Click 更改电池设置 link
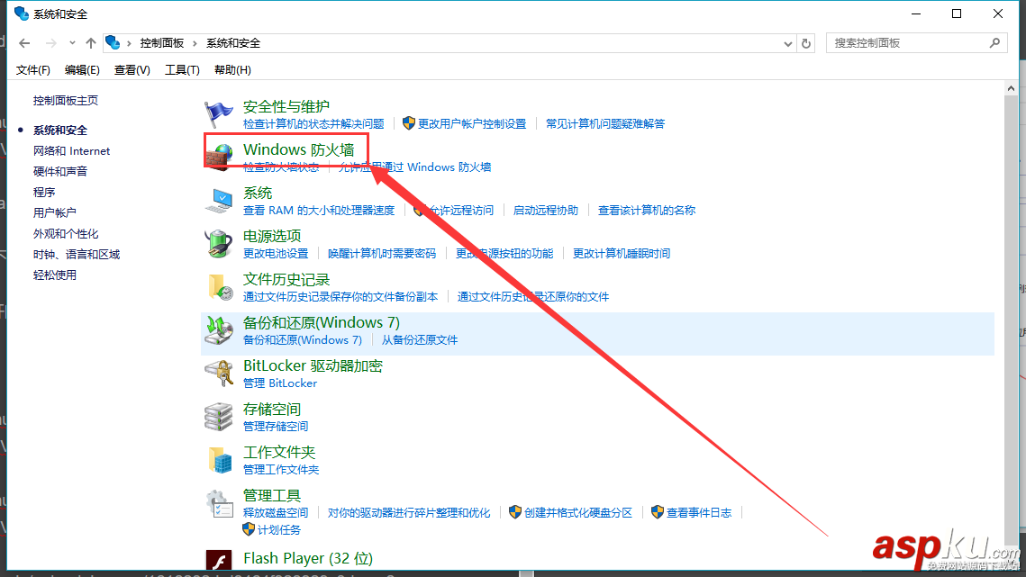This screenshot has width=1026, height=577. click(x=276, y=254)
